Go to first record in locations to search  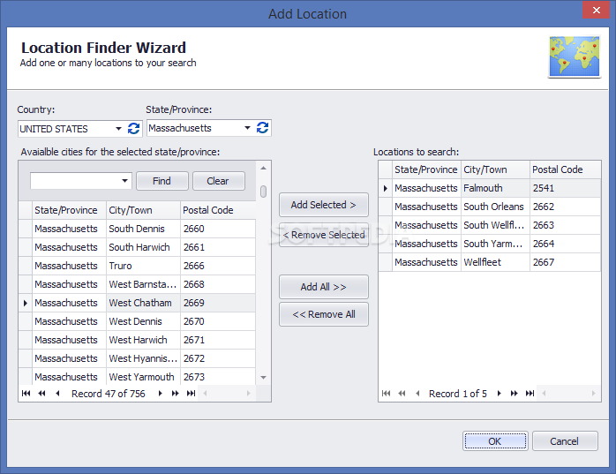point(387,394)
